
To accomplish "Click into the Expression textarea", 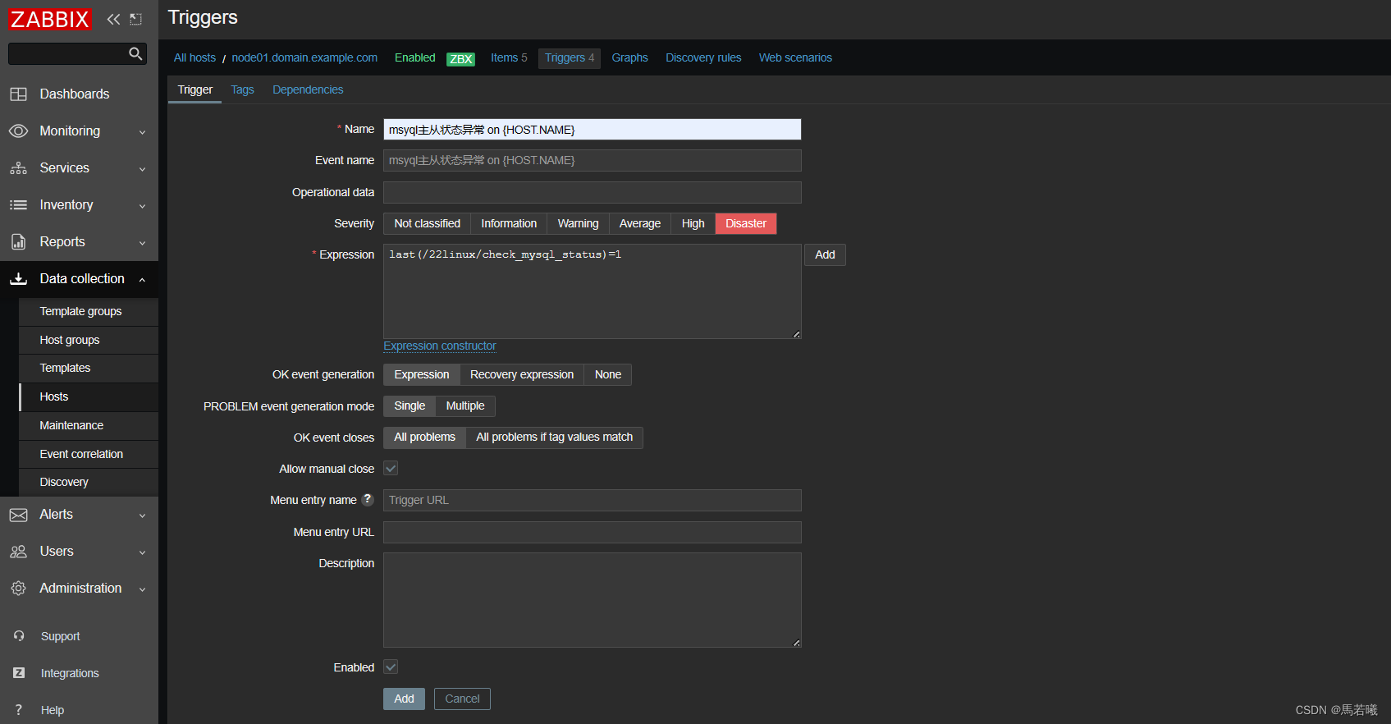I will tap(592, 291).
